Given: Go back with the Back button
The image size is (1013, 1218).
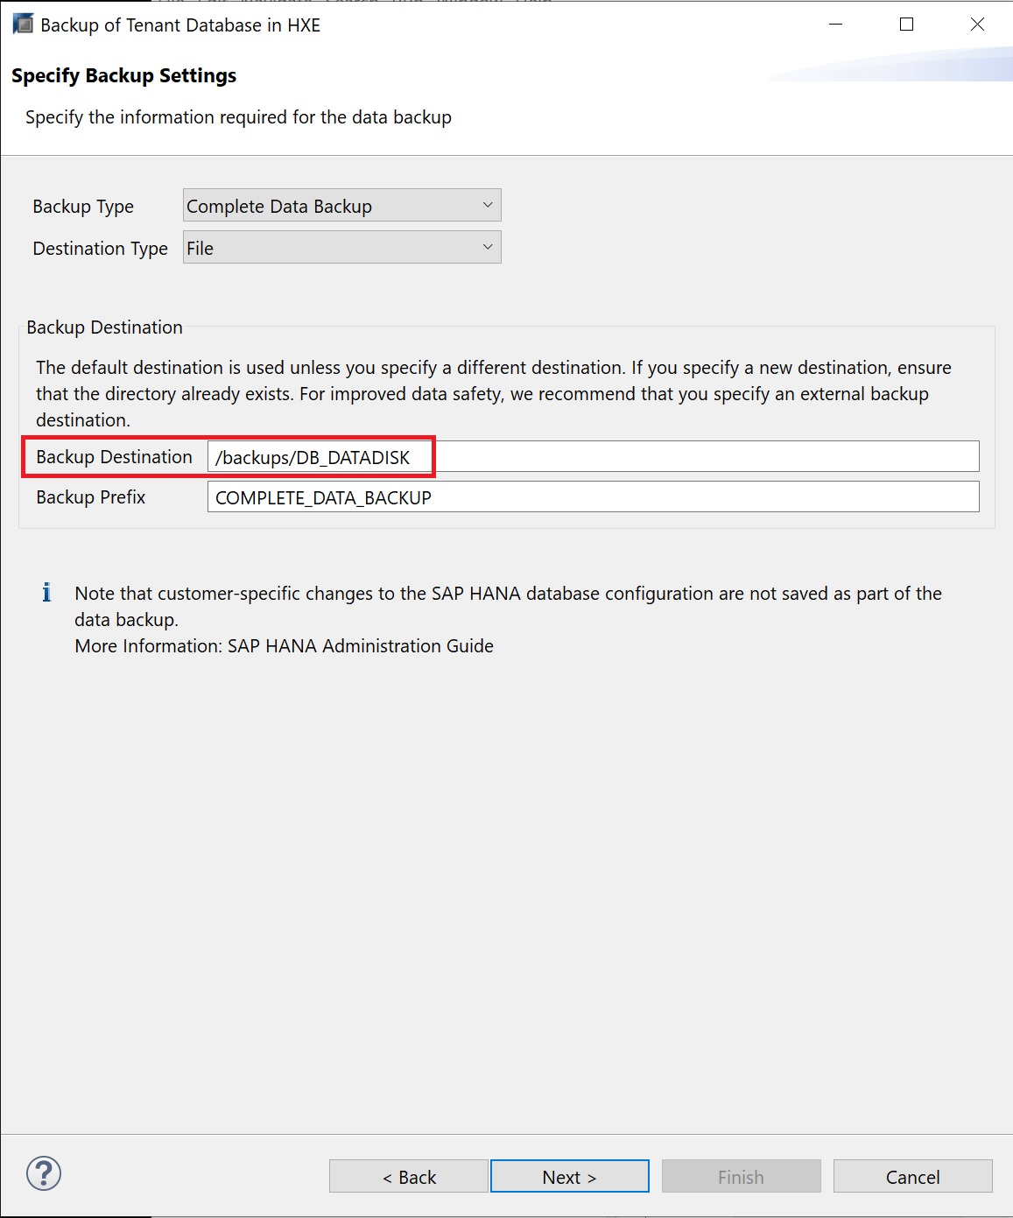Looking at the screenshot, I should pyautogui.click(x=408, y=1177).
